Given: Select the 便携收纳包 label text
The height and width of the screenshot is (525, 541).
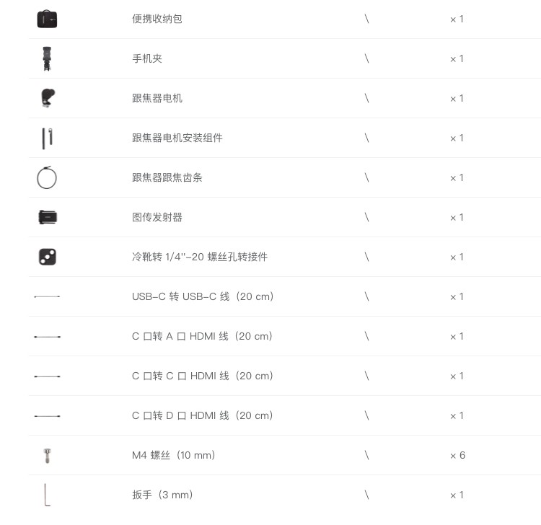Looking at the screenshot, I should pos(157,19).
